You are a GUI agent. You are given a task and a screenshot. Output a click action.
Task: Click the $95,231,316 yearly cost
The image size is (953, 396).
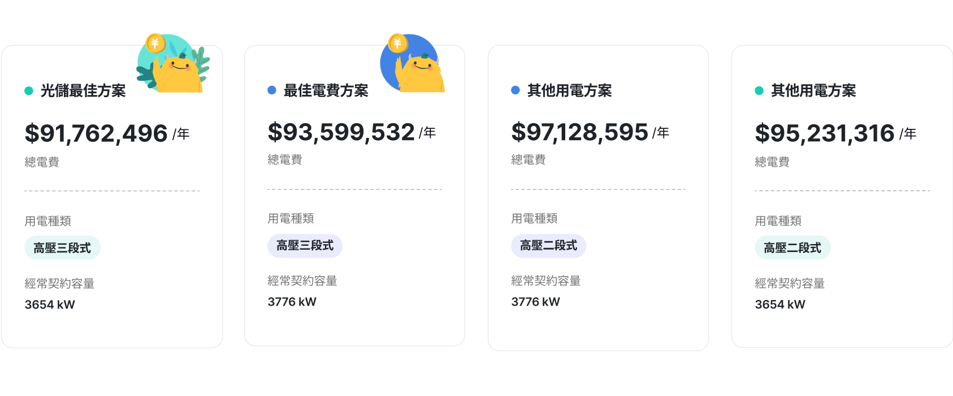pyautogui.click(x=825, y=134)
